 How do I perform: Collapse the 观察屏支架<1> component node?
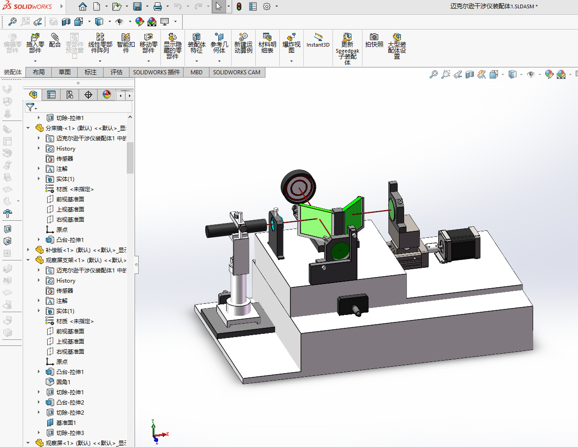pos(28,260)
